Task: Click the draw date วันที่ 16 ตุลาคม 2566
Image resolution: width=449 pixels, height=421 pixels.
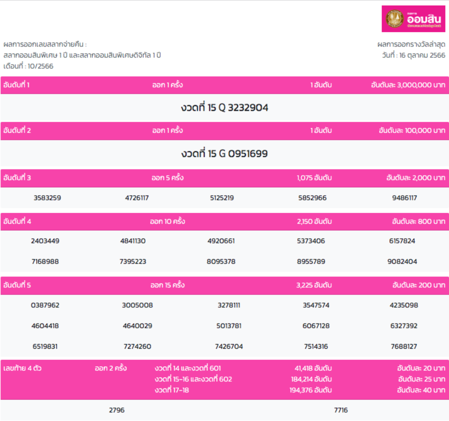Action: coord(414,55)
